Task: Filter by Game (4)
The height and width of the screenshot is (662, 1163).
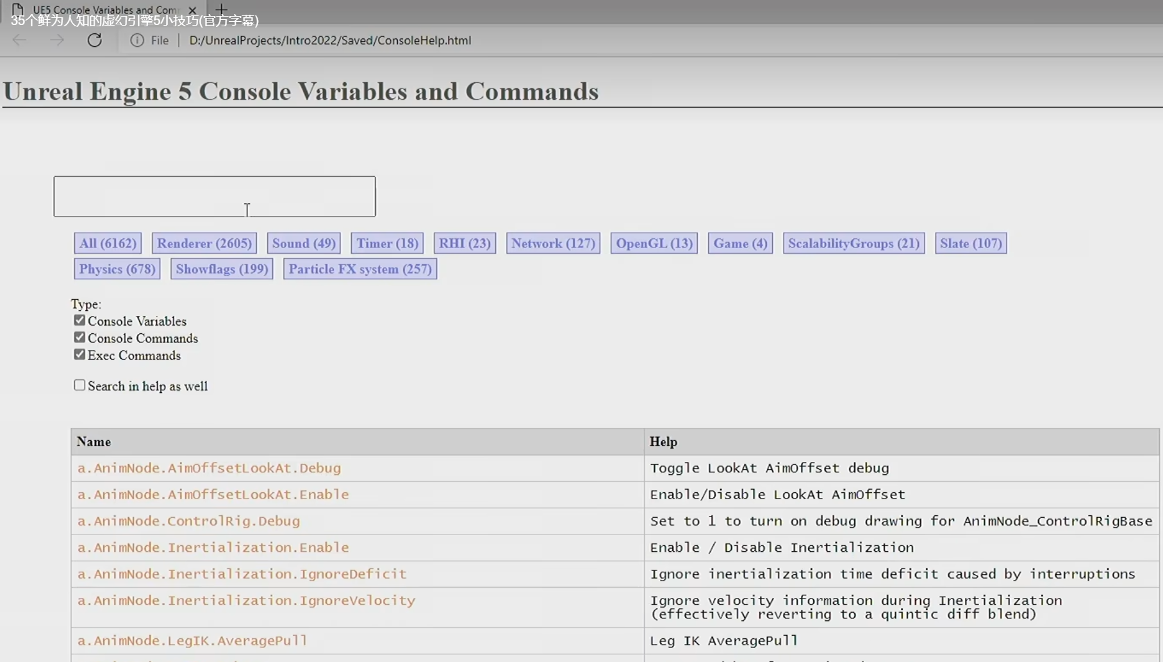Action: [x=740, y=244]
